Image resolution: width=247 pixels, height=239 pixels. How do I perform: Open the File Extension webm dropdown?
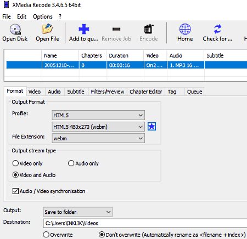[x=98, y=138]
